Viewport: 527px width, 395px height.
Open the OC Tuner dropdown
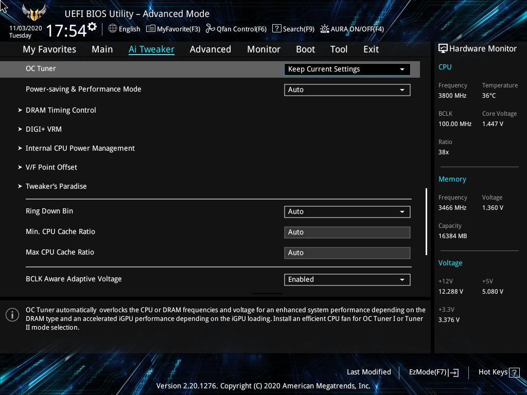[347, 69]
